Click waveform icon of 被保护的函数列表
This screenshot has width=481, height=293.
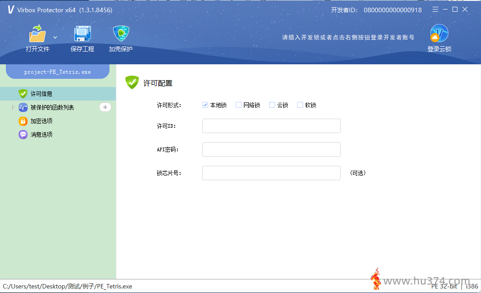click(x=23, y=107)
